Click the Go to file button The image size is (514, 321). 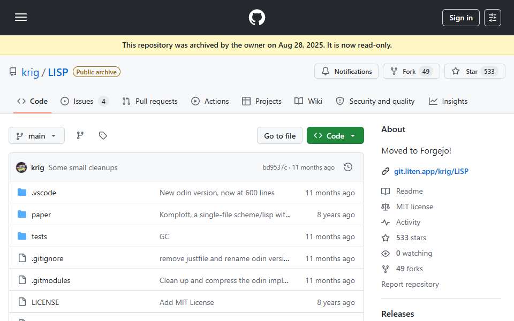pos(279,135)
